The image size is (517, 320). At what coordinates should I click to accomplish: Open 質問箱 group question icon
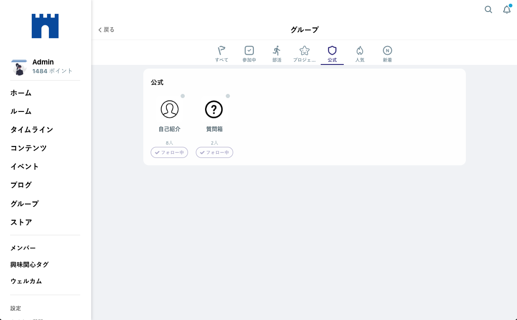click(214, 109)
